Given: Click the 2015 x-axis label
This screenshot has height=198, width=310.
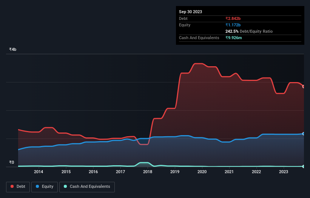Looking at the screenshot, I should tap(66, 172).
